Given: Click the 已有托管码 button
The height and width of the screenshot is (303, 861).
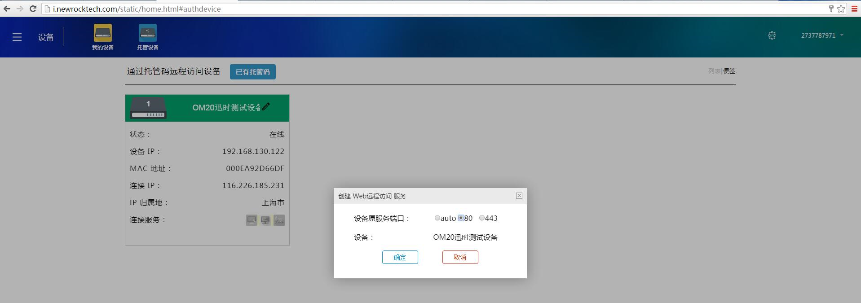Looking at the screenshot, I should (x=252, y=72).
